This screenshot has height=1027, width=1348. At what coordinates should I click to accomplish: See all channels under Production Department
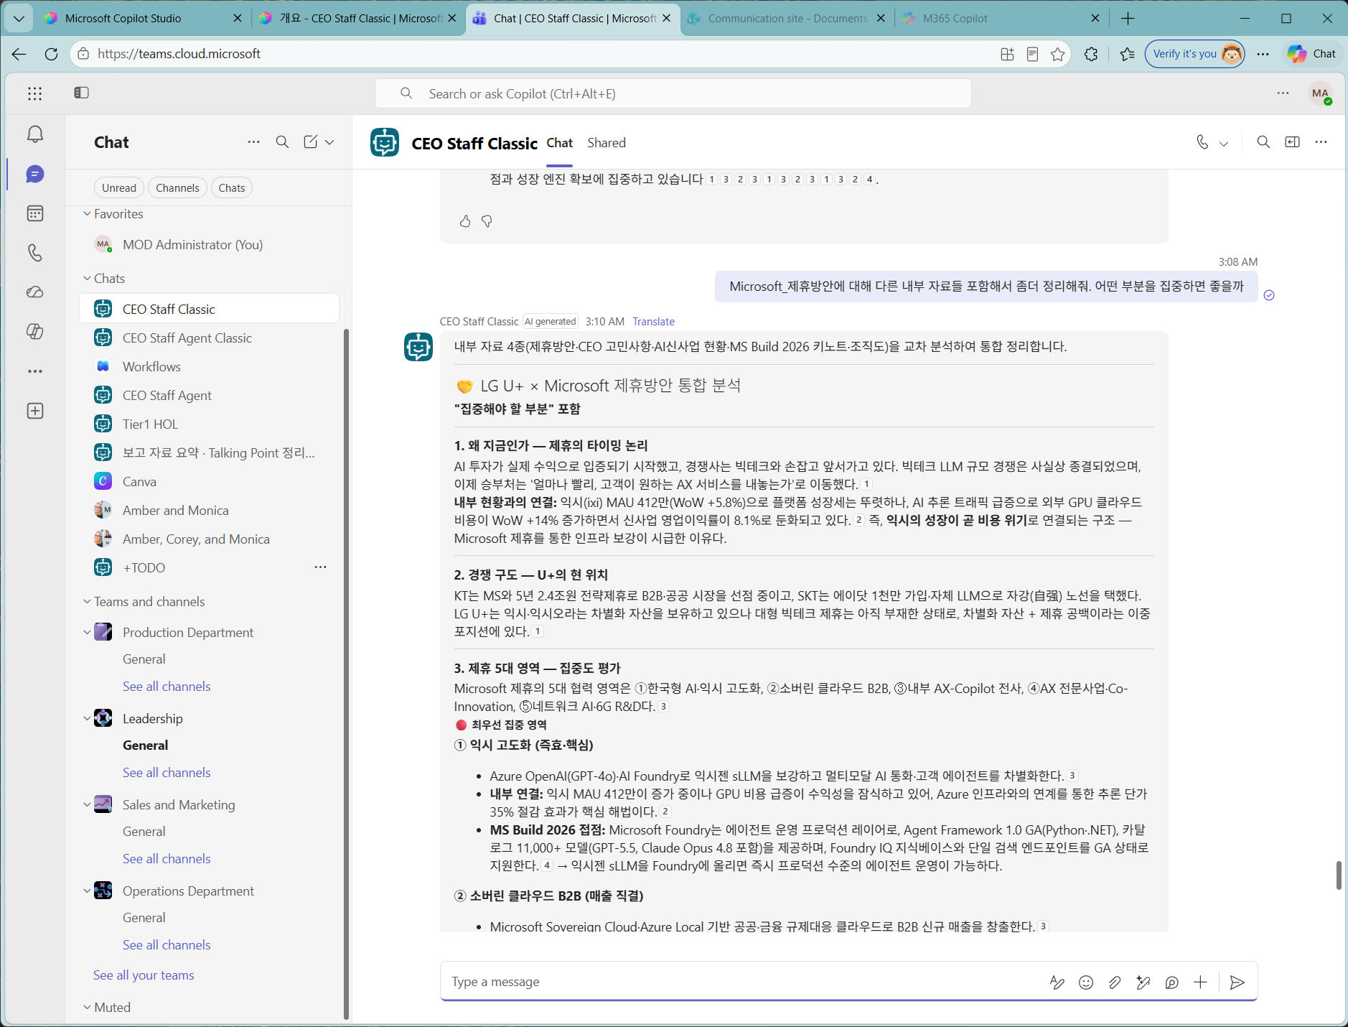click(167, 687)
